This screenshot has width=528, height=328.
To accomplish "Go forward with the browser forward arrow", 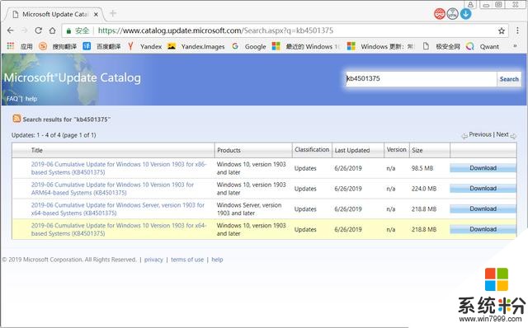I will [x=24, y=30].
